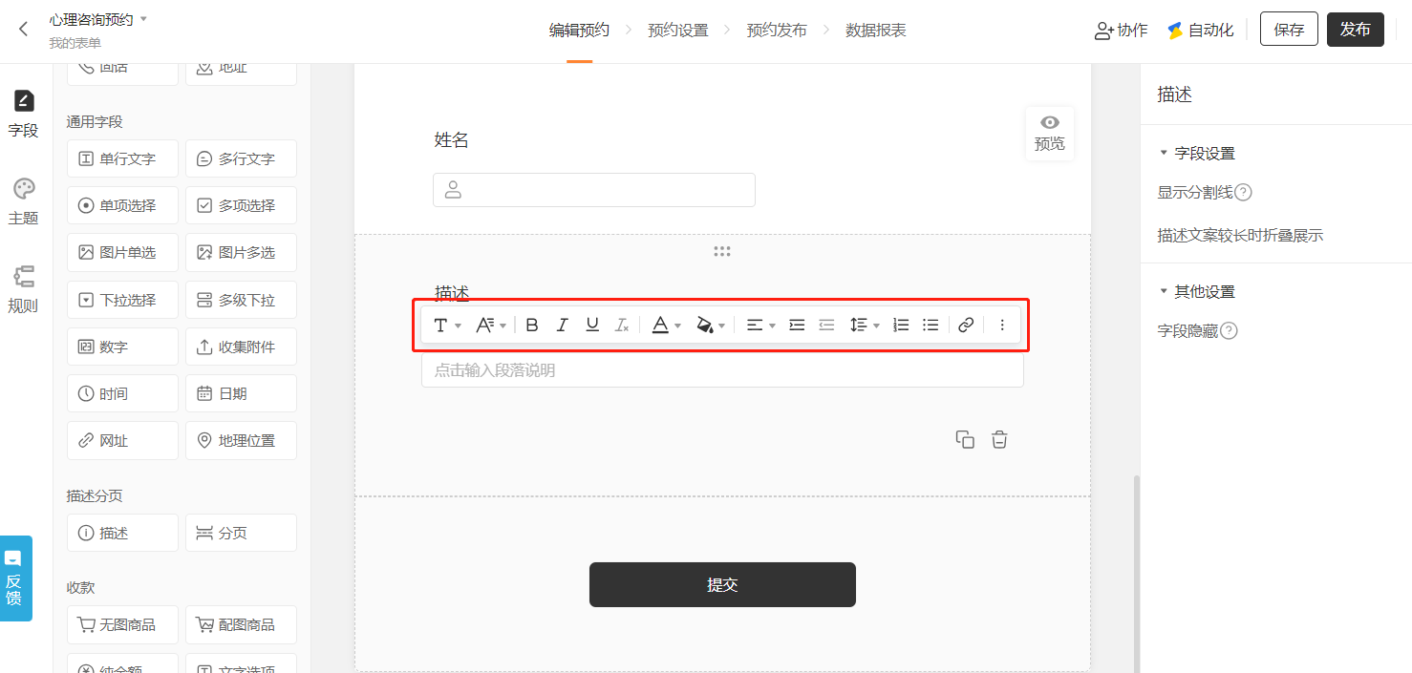This screenshot has width=1412, height=673.
Task: Click the drag handle dots above 描述
Action: coord(722,251)
